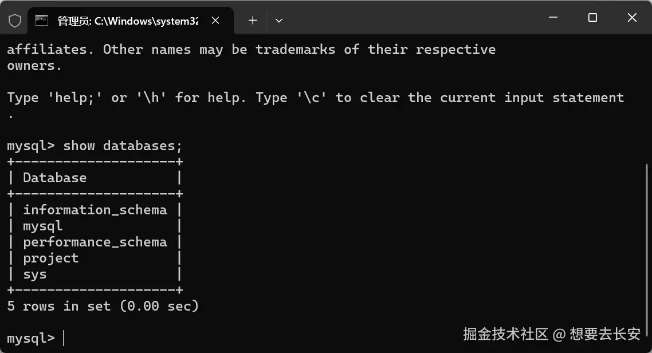
Task: Click the information_schema row
Action: pyautogui.click(x=95, y=210)
